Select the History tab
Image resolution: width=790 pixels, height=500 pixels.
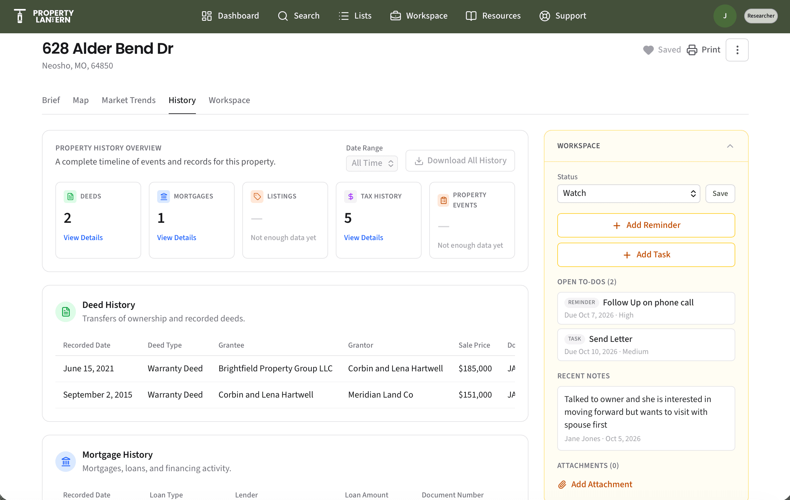pos(182,100)
